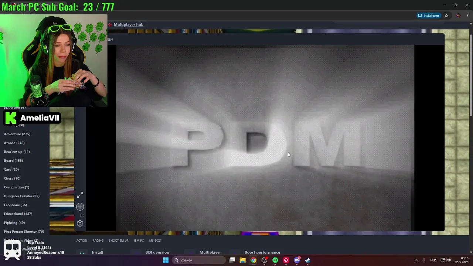This screenshot has height=266, width=473.
Task: Click the MS-DOS tag
Action: pos(155,241)
